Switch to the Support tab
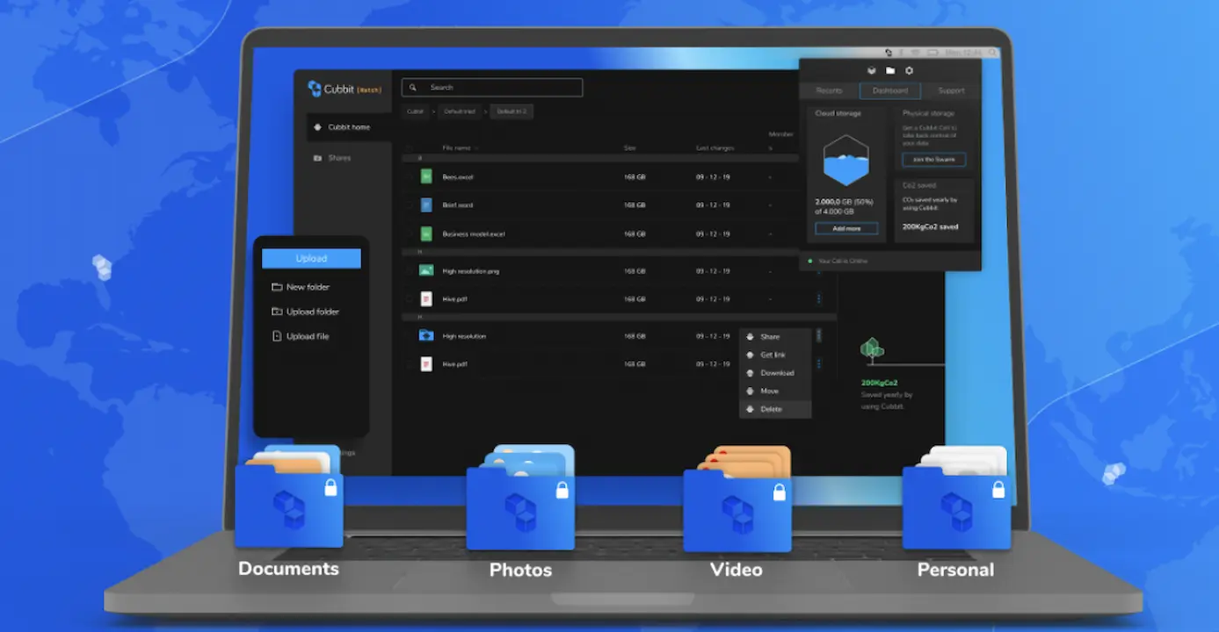1219x632 pixels. 951,90
